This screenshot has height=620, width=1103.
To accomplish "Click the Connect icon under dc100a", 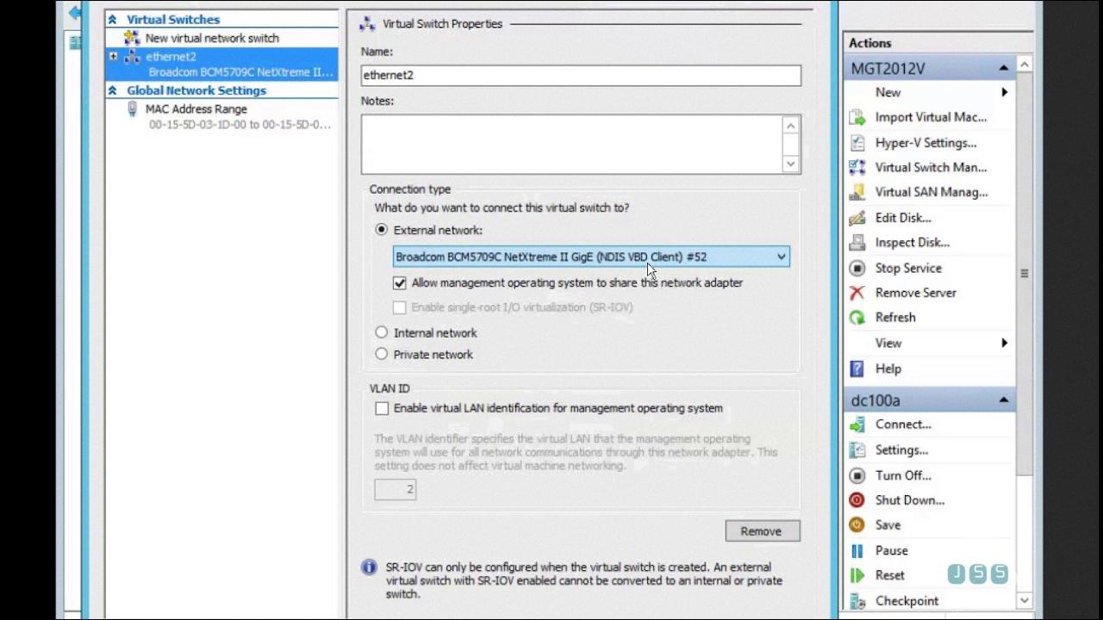I will [857, 425].
